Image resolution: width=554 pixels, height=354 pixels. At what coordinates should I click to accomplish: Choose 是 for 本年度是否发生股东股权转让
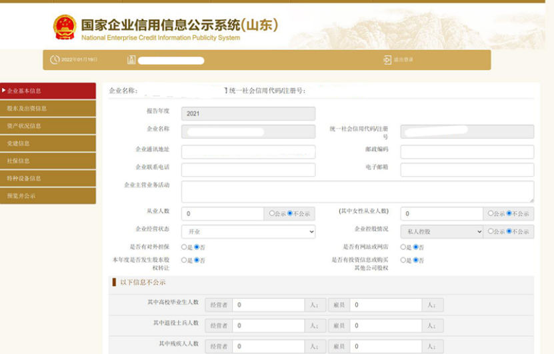184,260
